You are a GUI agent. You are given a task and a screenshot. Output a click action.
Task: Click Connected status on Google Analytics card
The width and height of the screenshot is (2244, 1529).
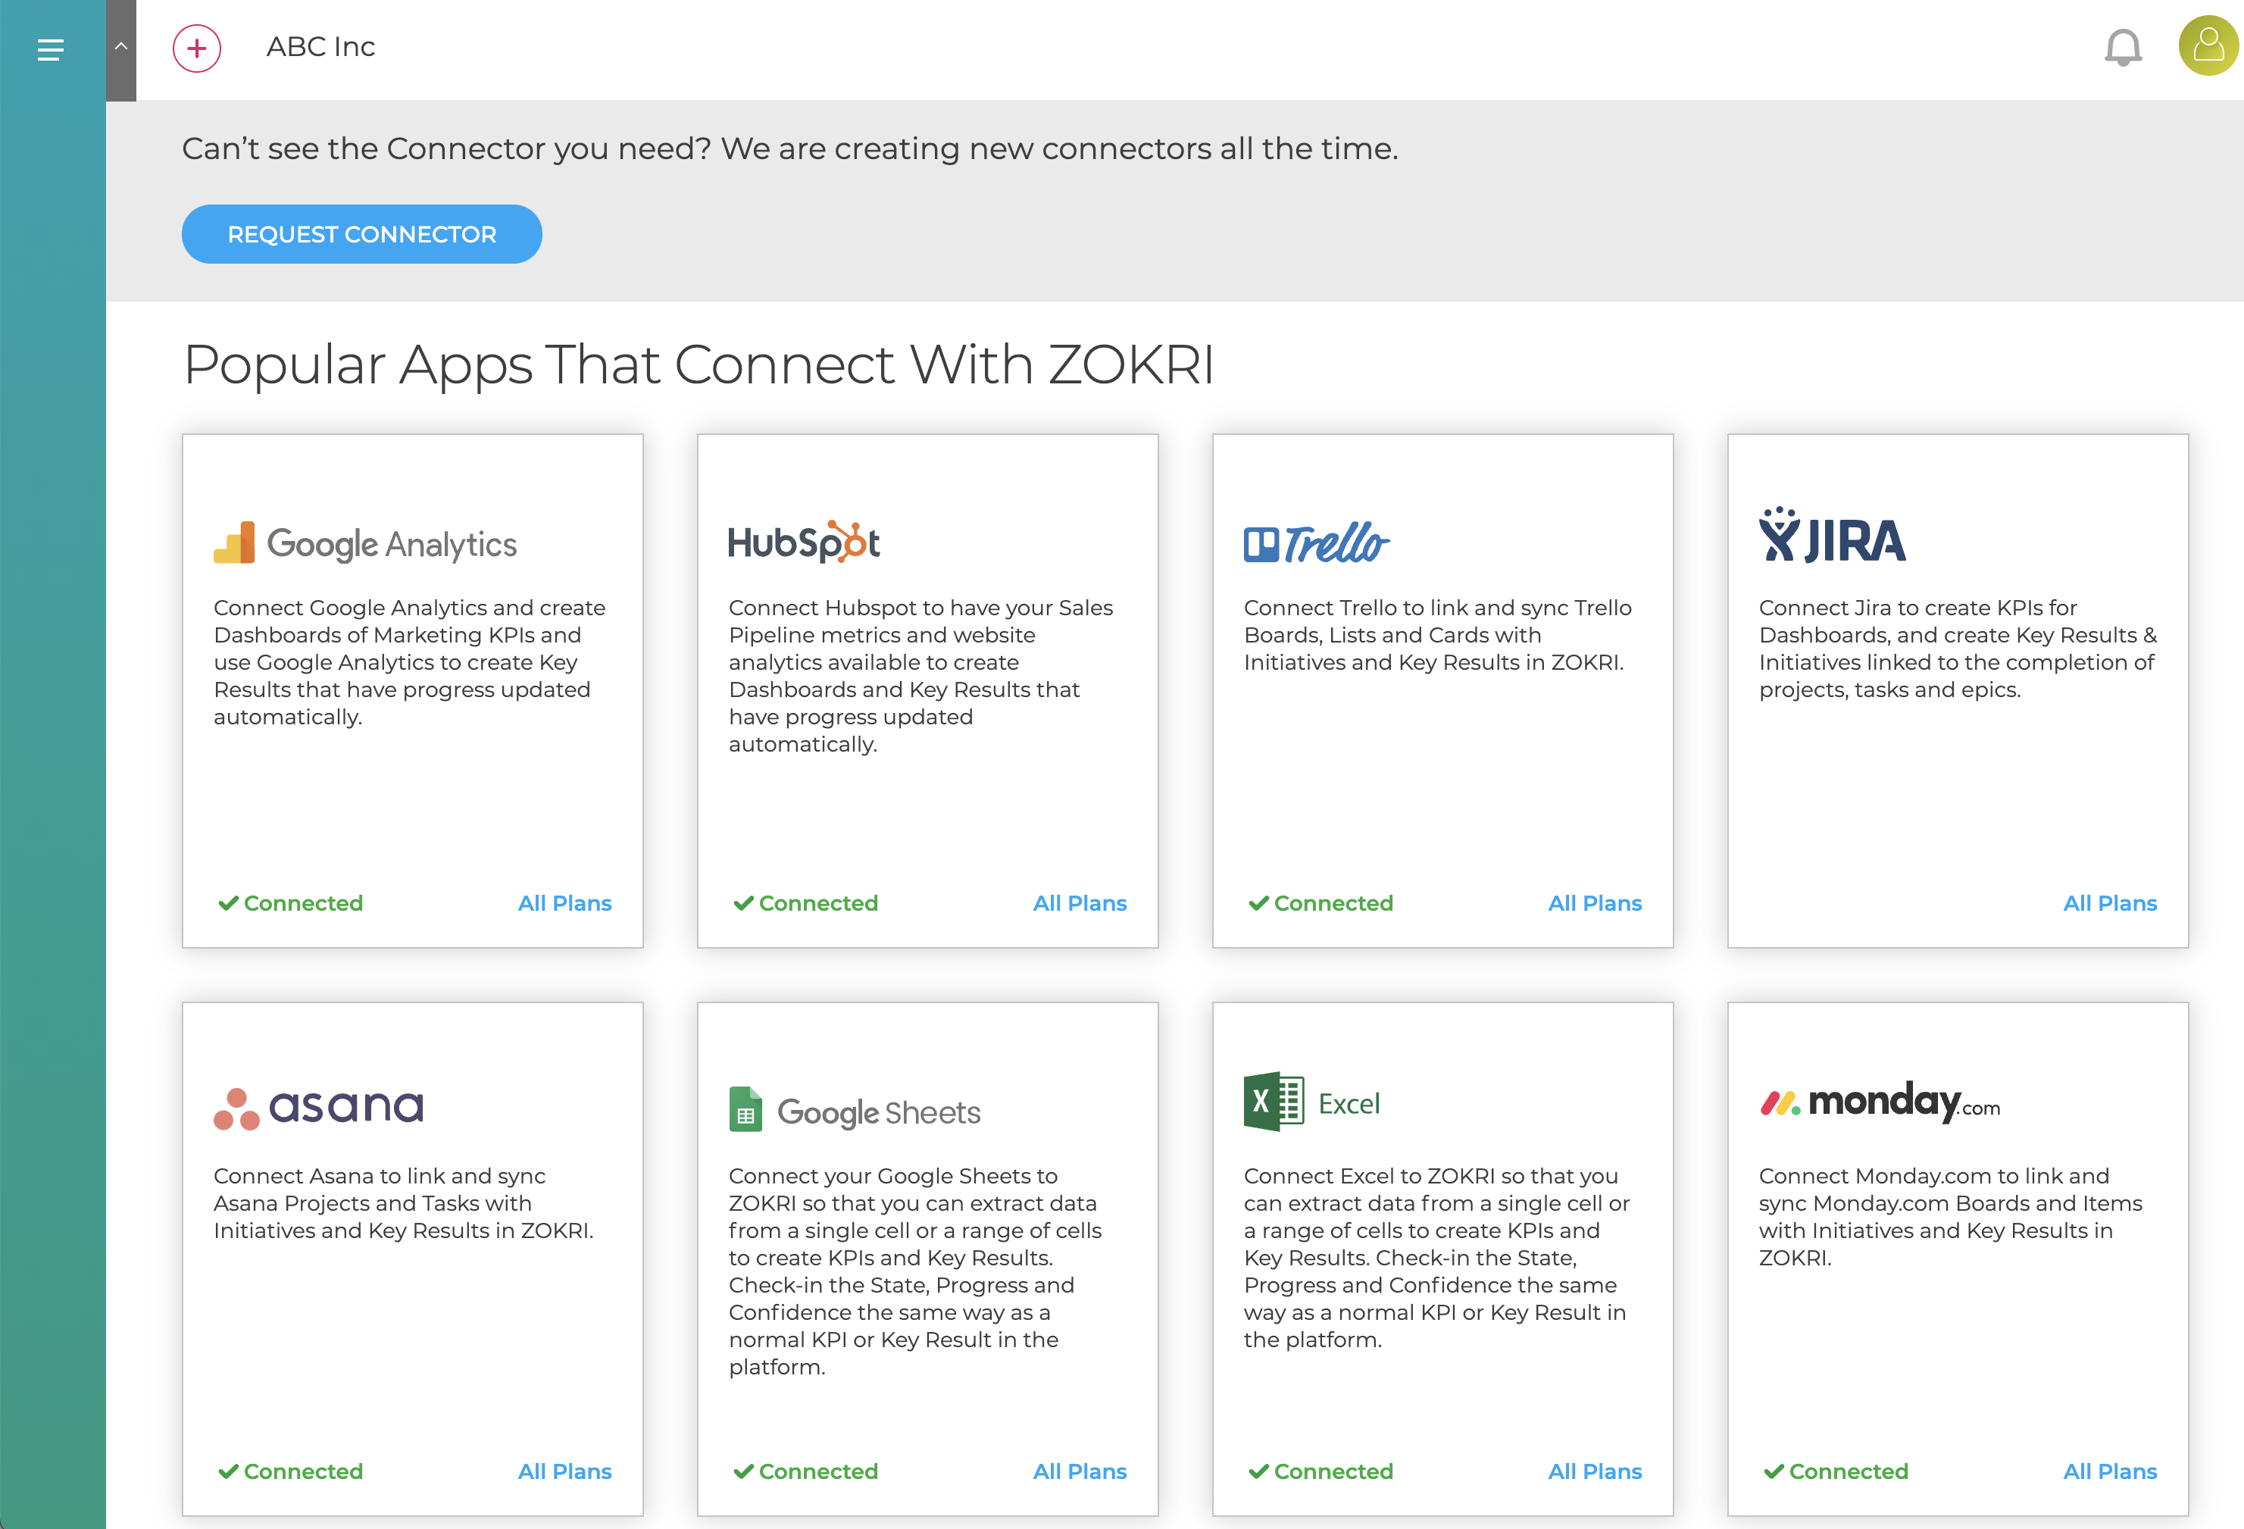(291, 903)
